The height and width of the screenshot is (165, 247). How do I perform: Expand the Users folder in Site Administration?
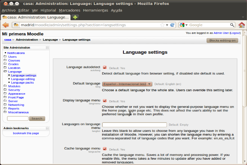[12, 57]
